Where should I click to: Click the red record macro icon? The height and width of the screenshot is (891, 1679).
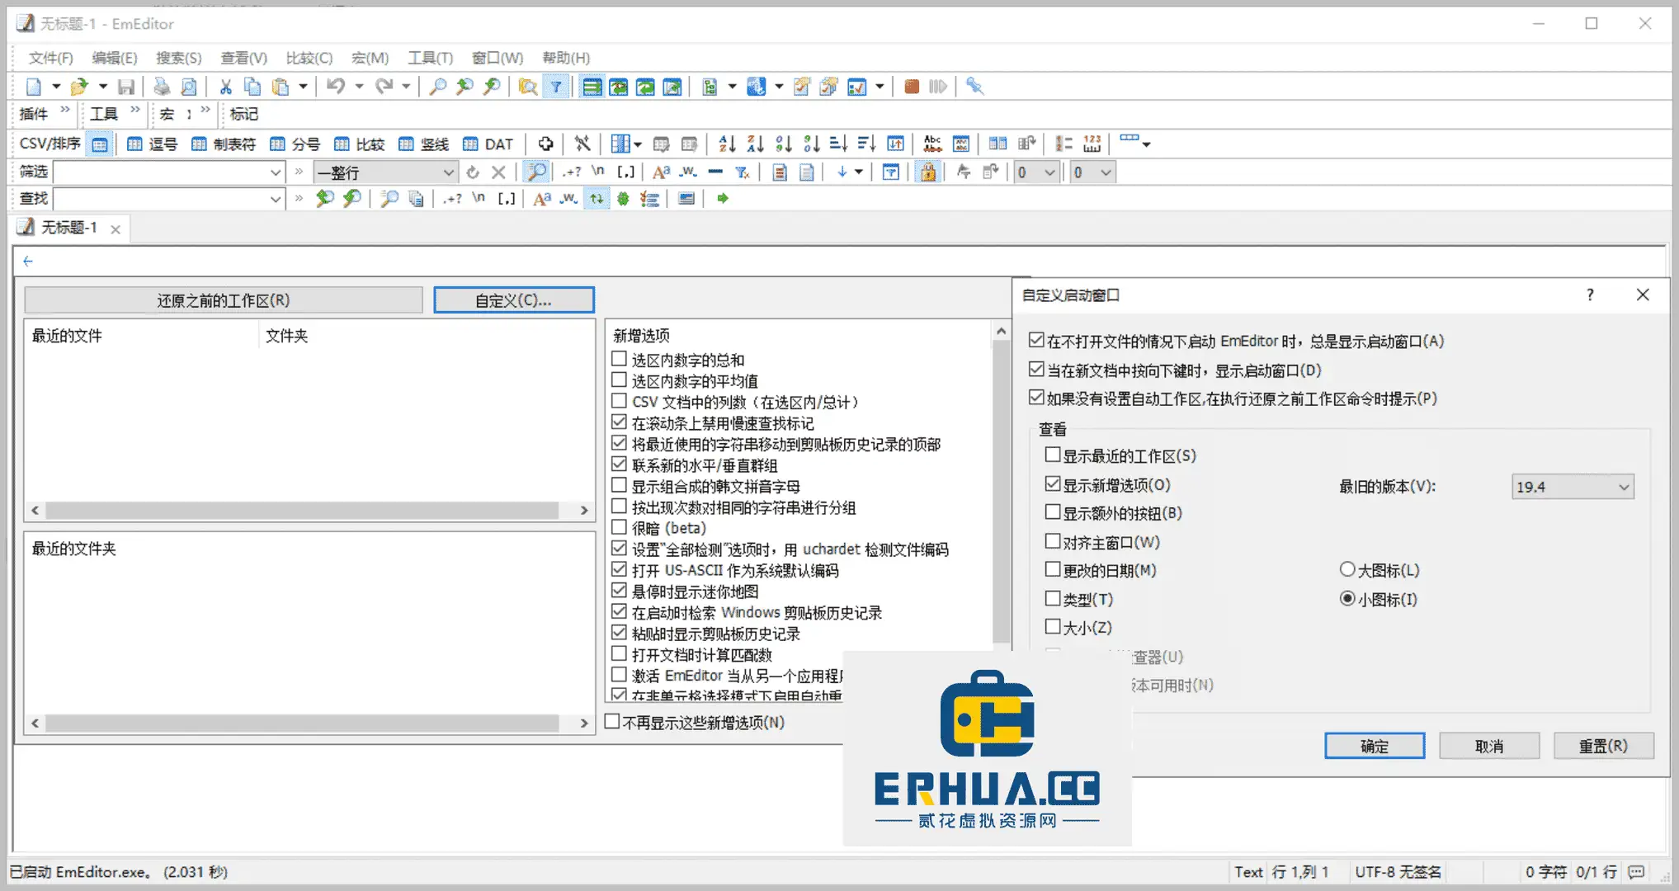[911, 87]
